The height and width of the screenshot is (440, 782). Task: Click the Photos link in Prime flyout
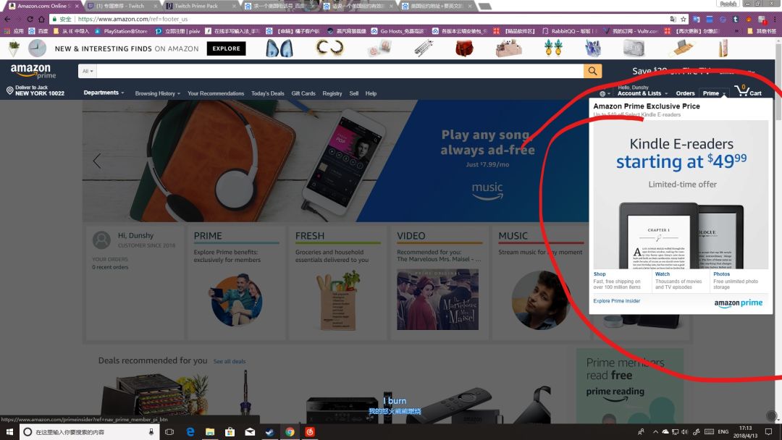pos(721,274)
